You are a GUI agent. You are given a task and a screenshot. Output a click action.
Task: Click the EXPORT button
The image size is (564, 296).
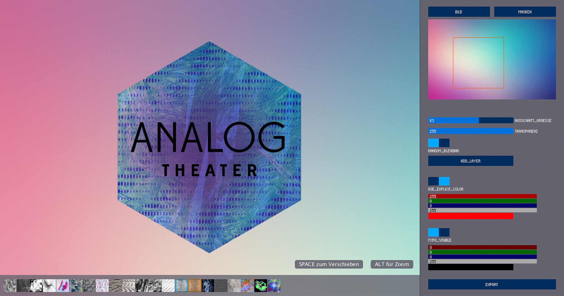[x=492, y=284]
